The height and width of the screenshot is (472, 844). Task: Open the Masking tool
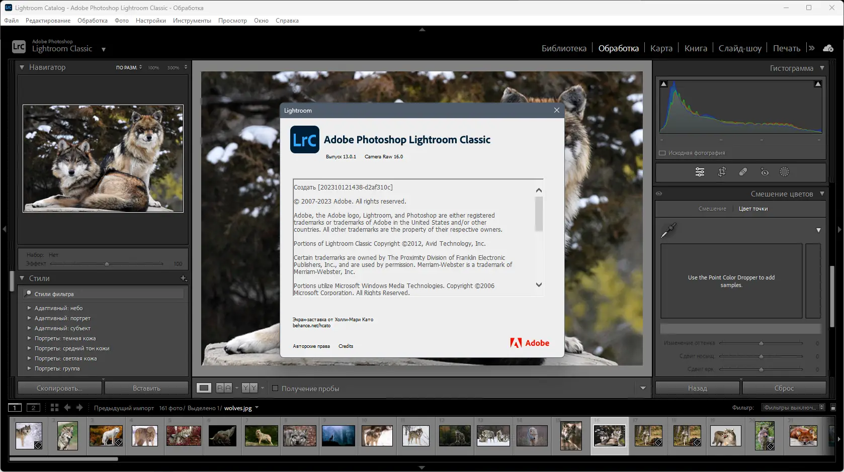[x=785, y=171]
